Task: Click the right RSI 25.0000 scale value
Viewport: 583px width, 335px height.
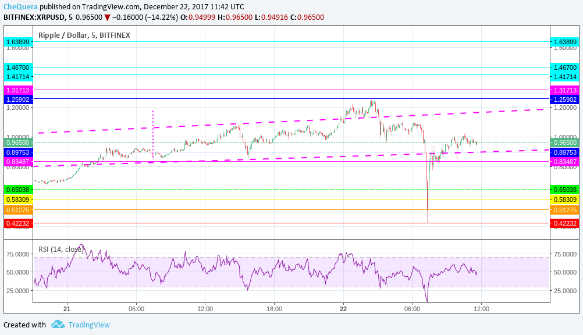Action: 565,290
